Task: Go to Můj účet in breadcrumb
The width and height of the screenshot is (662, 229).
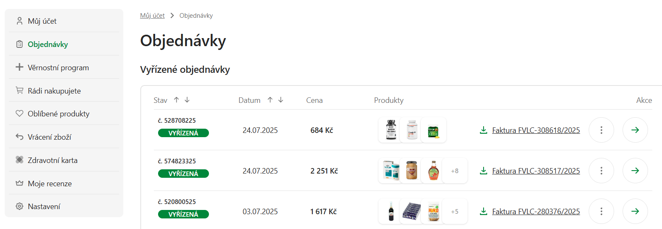Action: point(152,16)
